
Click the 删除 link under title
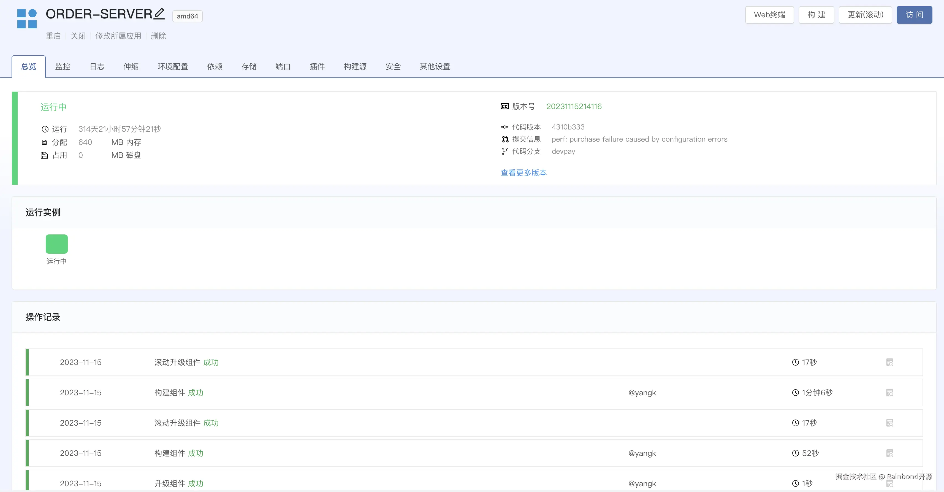click(x=158, y=36)
